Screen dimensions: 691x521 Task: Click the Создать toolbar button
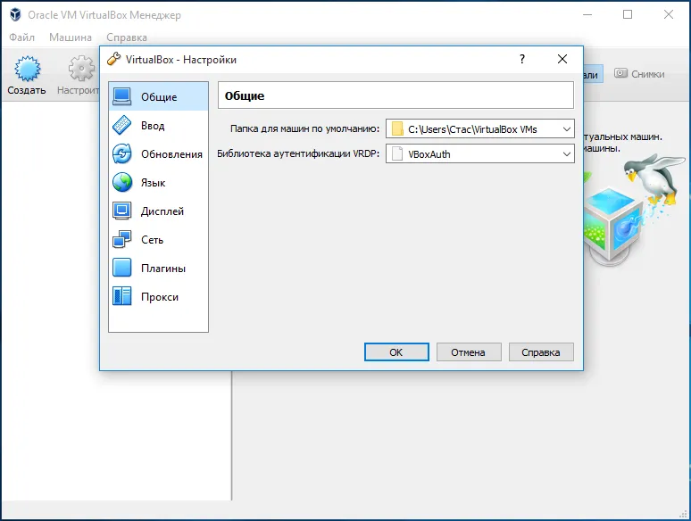click(x=27, y=75)
